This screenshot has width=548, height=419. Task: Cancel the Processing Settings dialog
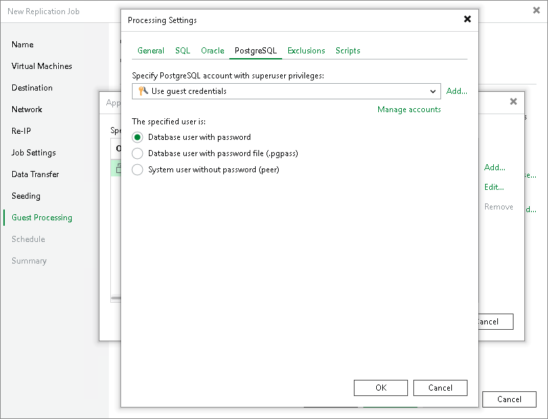[440, 388]
